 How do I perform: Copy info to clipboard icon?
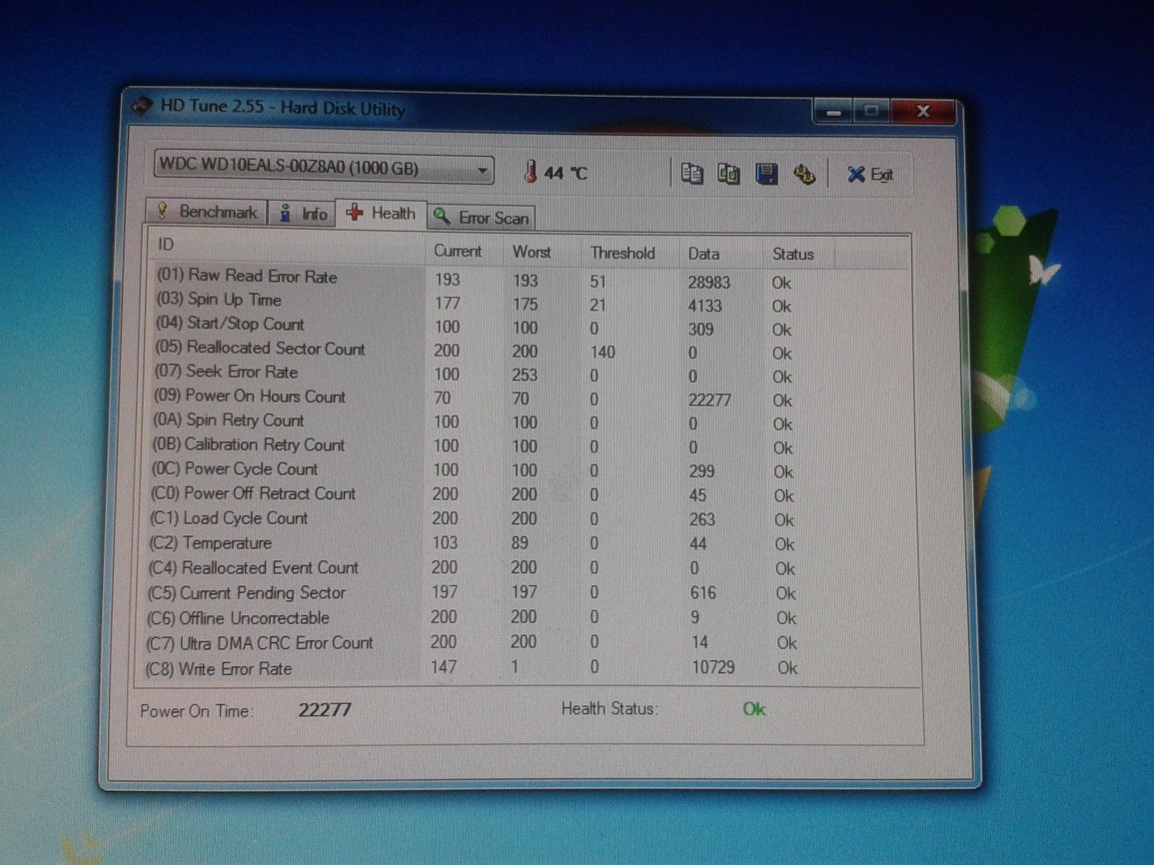click(691, 174)
